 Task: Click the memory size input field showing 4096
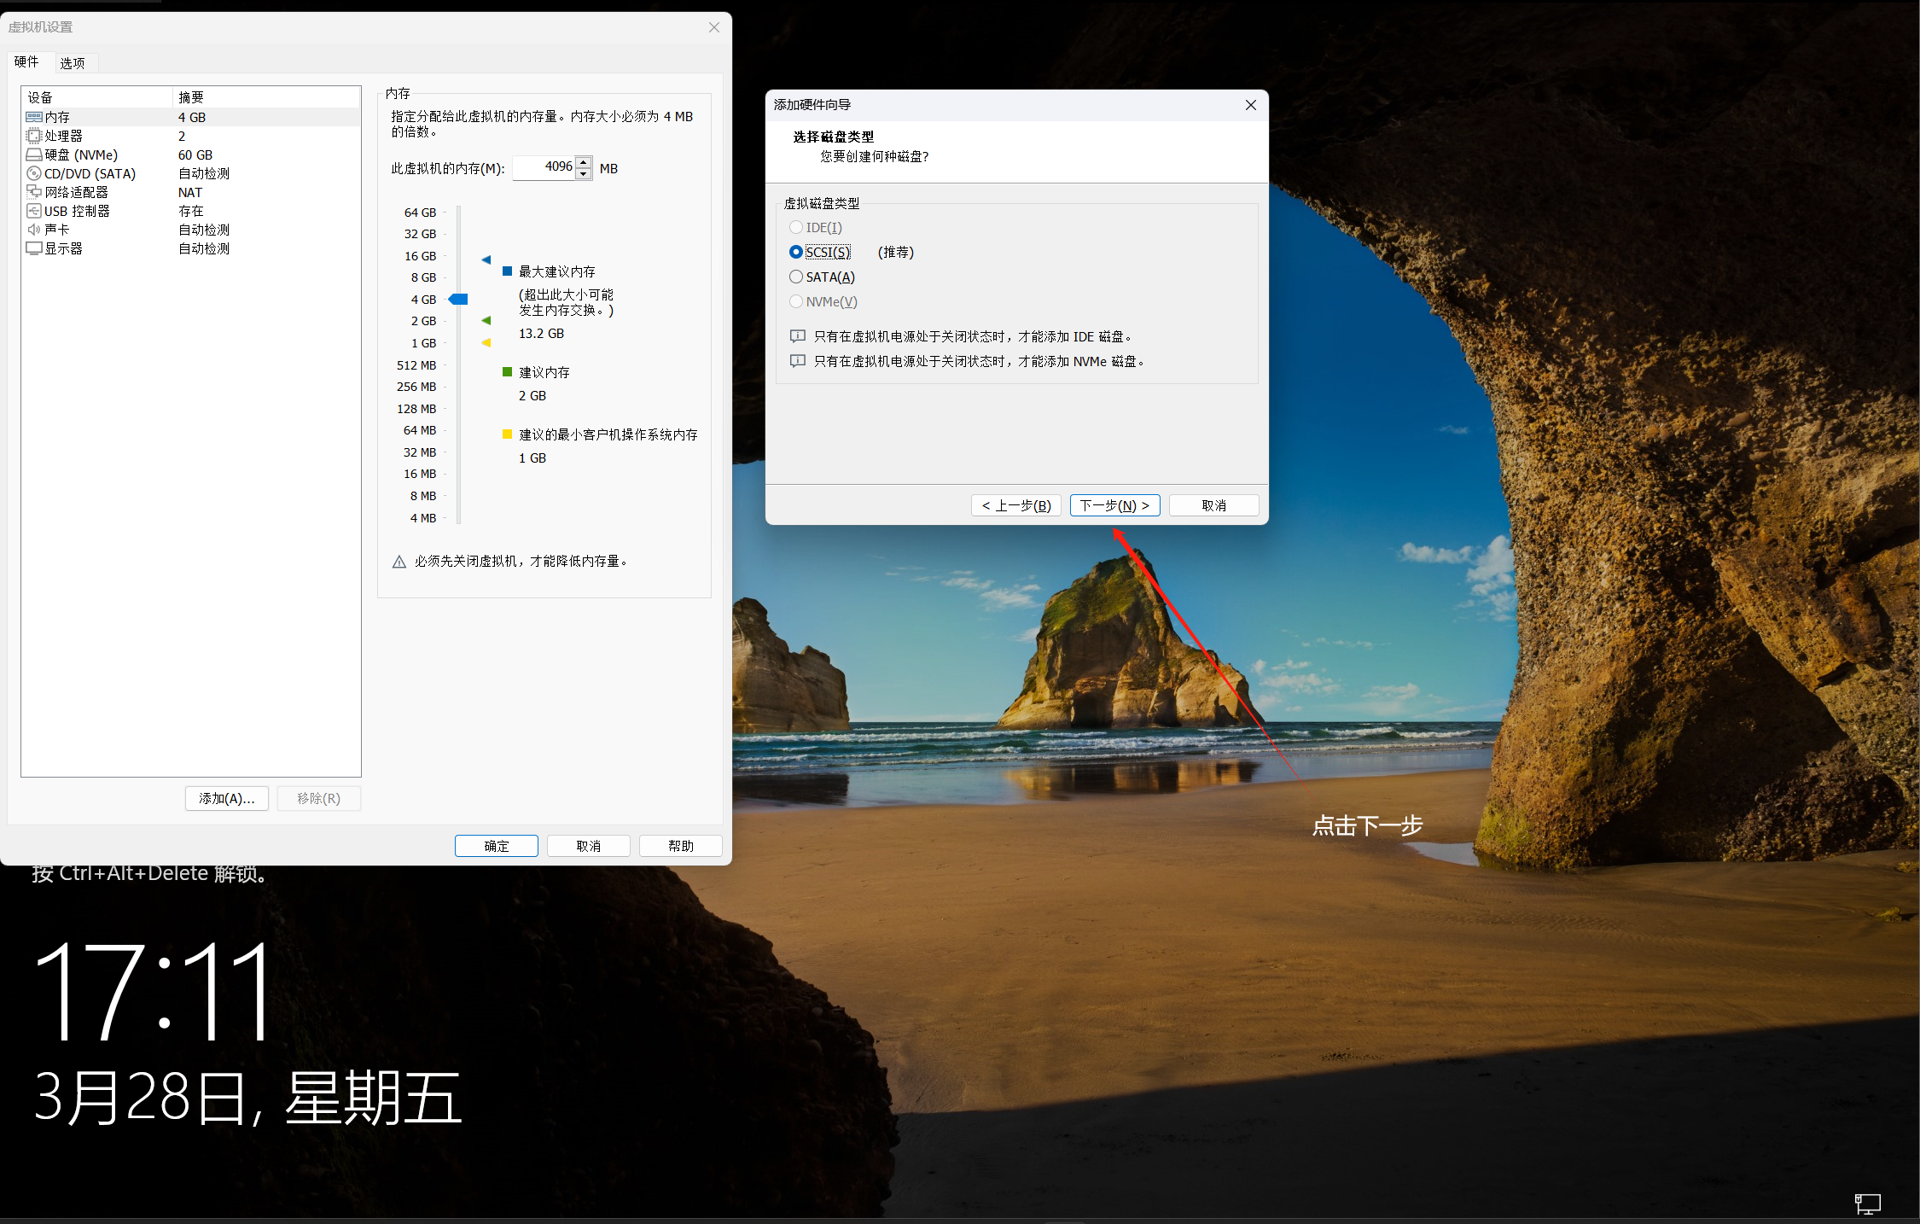546,167
